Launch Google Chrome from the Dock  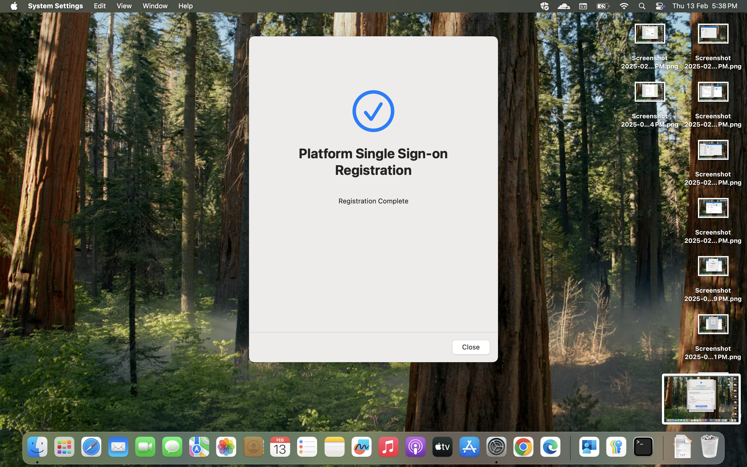[523, 447]
